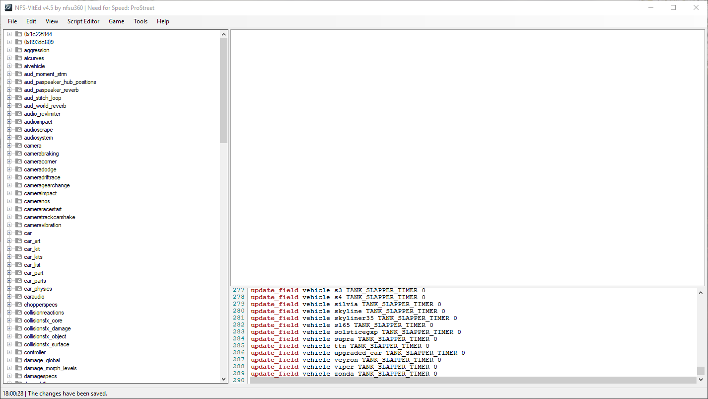
Task: Open the Script Editor menu
Action: tap(83, 21)
